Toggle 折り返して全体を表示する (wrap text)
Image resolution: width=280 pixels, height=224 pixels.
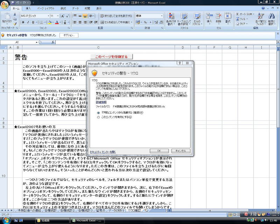tap(116, 16)
